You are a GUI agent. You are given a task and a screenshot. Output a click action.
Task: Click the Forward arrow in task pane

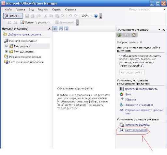pyautogui.click(x=126, y=35)
